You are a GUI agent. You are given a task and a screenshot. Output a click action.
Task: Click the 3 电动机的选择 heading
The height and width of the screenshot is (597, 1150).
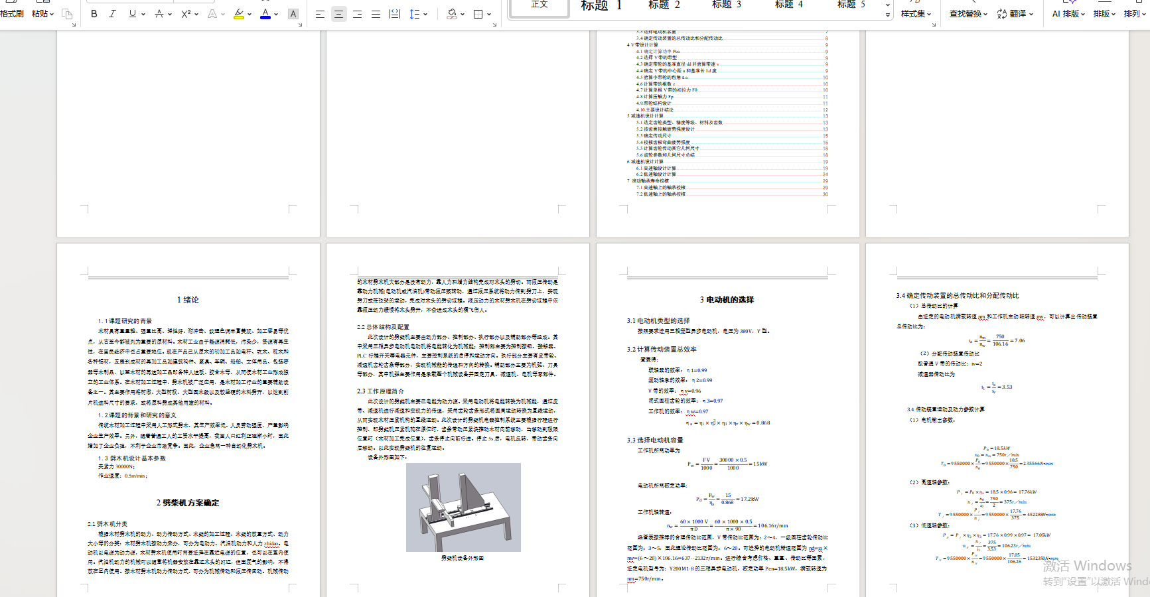[727, 300]
